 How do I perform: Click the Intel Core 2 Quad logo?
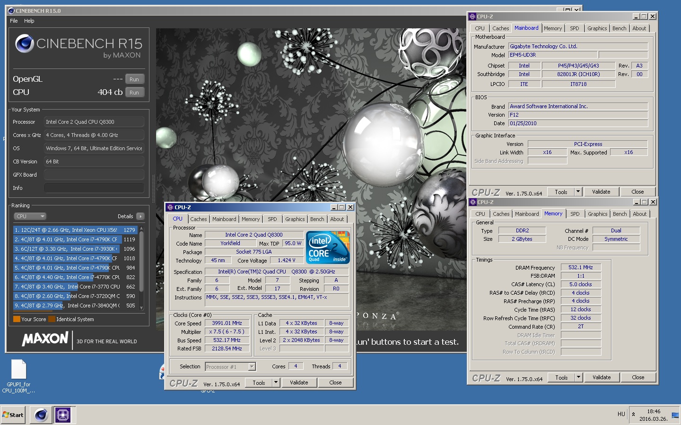[x=328, y=247]
